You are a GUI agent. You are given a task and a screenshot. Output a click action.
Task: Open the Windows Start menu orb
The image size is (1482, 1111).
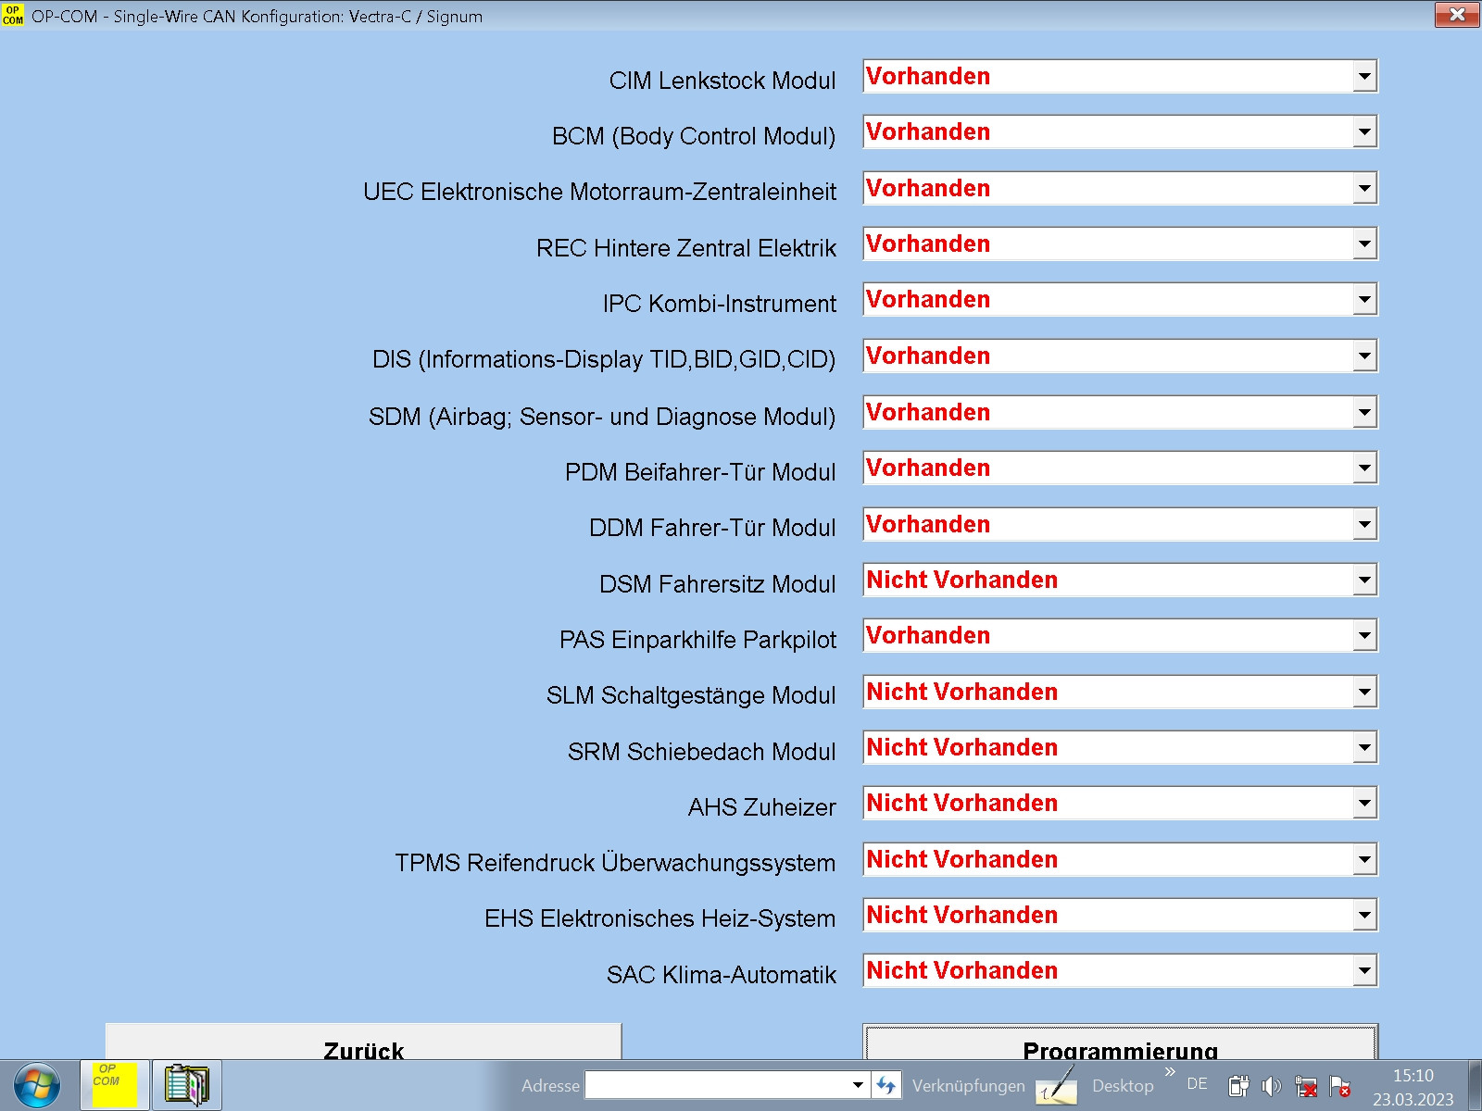pos(37,1085)
